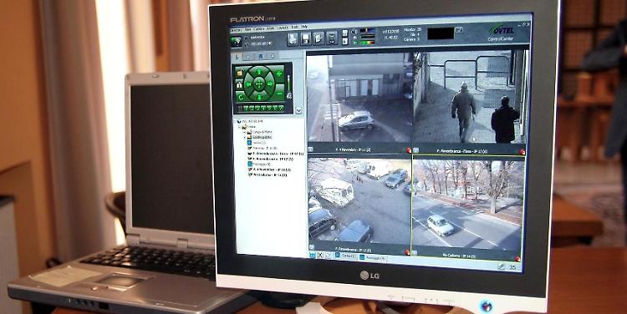
Task: Select the fourth tab above the PTZ panel
Action: (273, 56)
